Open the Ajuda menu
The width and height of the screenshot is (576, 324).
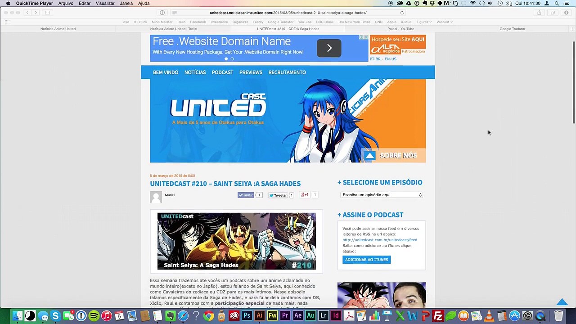[144, 3]
